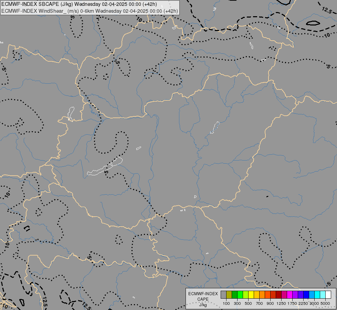Click the legend value 5000
Screen dimensions: 337x310
coord(325,303)
